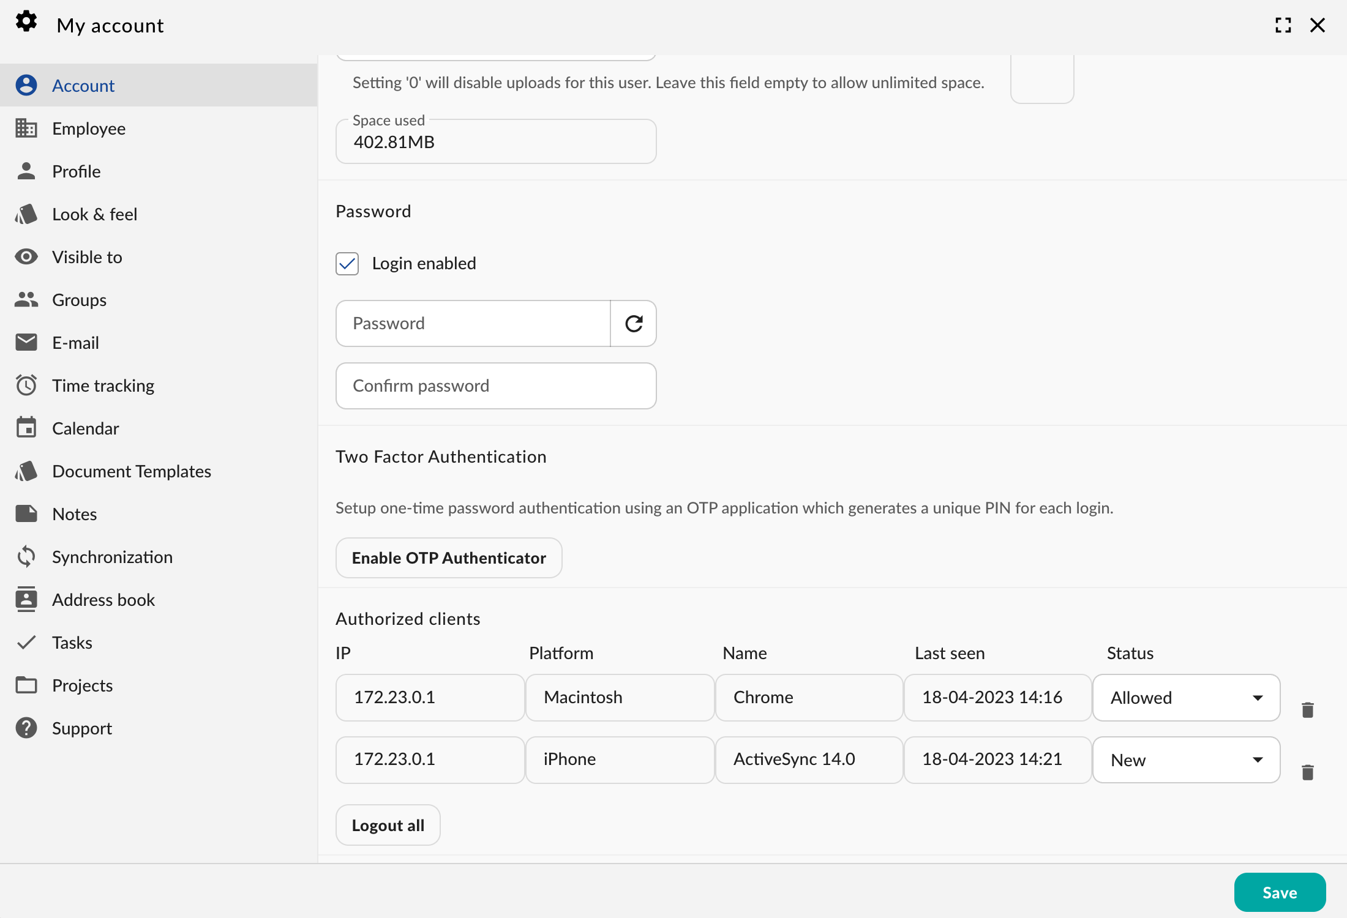Click the last seen 18-04-2023 14:21 cell

(997, 759)
